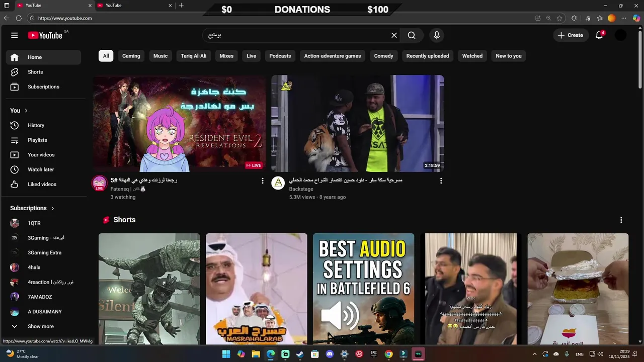Open Subscriptions in the sidebar
The width and height of the screenshot is (644, 362).
pos(43,86)
